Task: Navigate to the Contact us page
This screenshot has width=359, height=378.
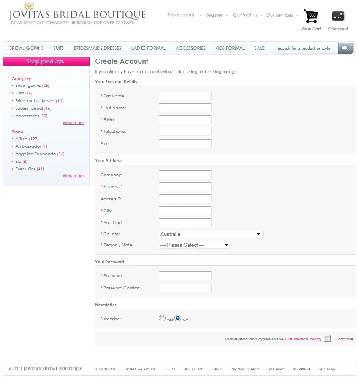Action: click(245, 15)
